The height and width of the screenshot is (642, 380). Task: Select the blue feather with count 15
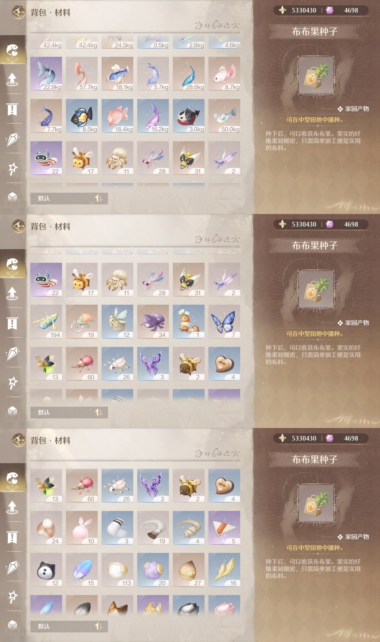click(x=82, y=570)
